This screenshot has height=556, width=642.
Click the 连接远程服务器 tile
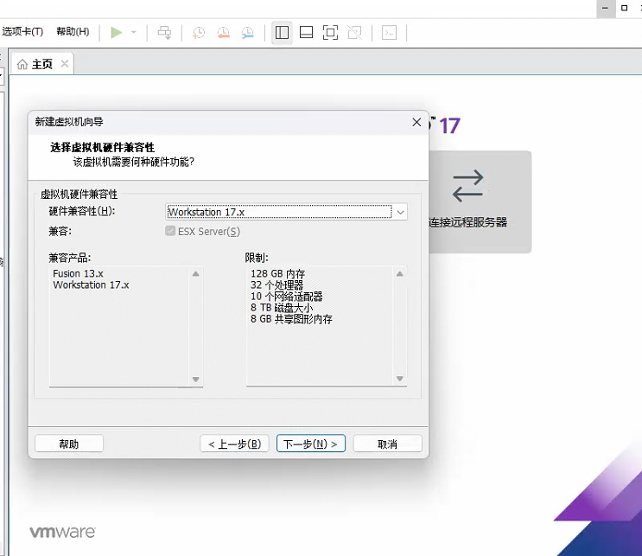pyautogui.click(x=480, y=201)
